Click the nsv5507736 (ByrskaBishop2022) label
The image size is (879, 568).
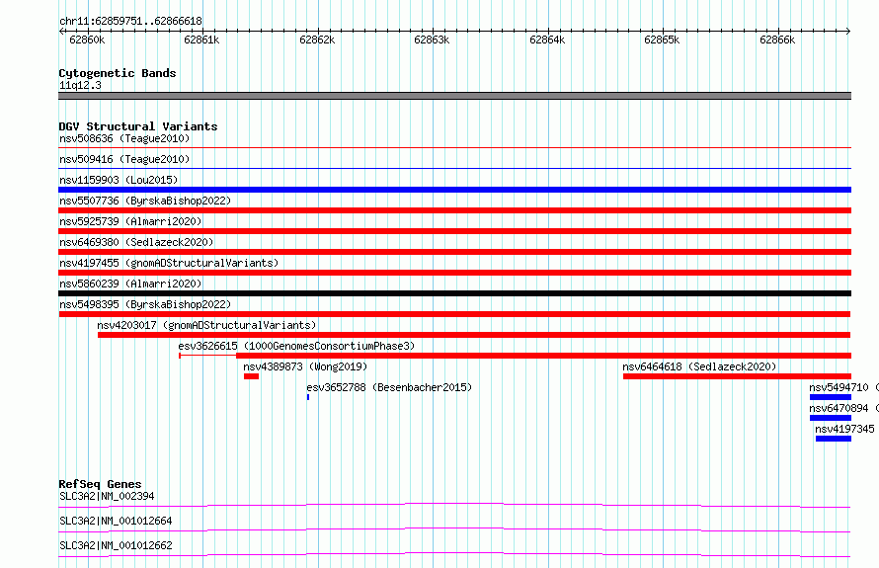(145, 201)
